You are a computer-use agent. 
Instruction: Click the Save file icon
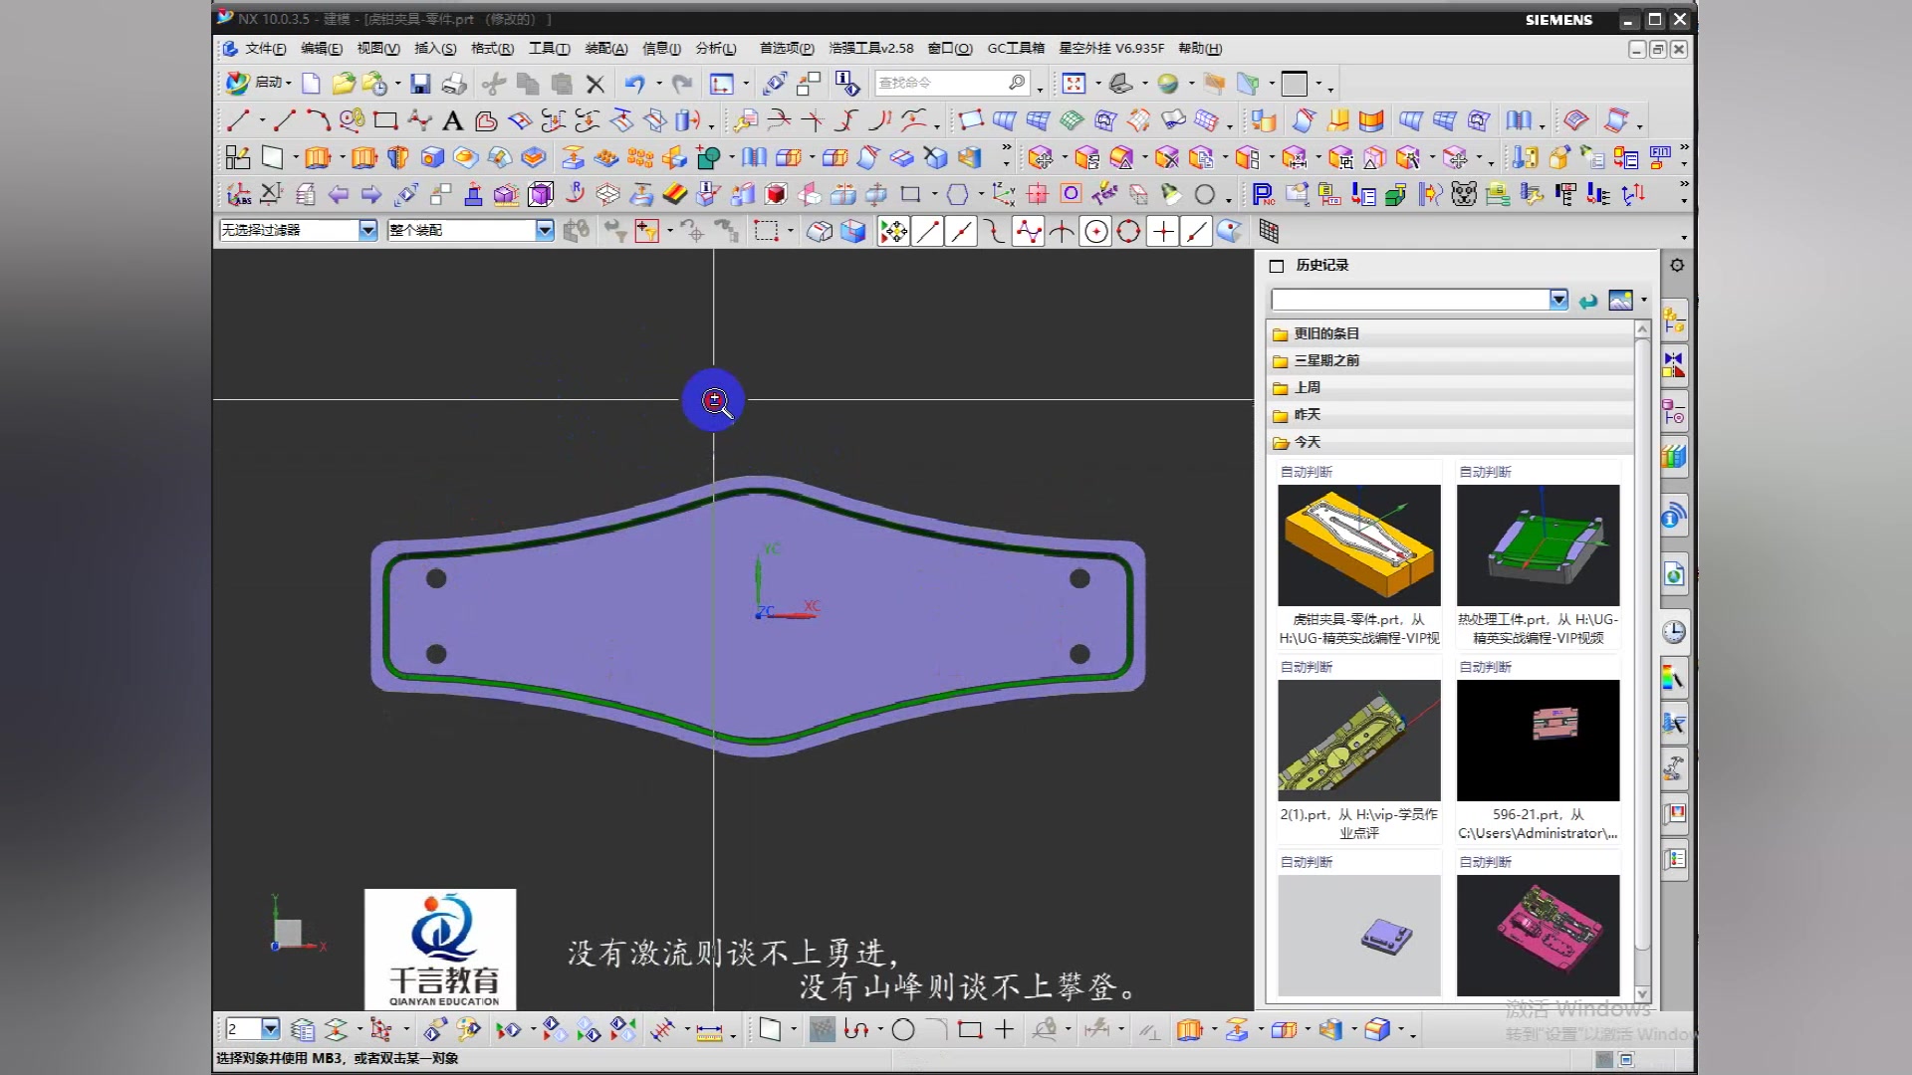[x=420, y=84]
